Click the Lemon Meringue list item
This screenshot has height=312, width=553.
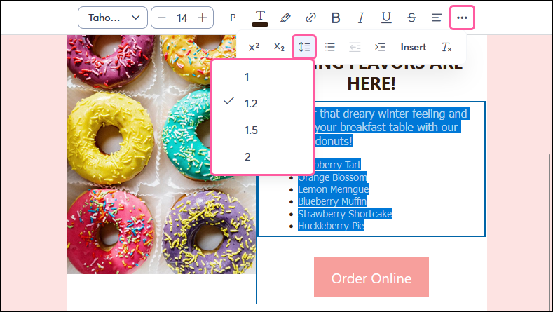[334, 189]
